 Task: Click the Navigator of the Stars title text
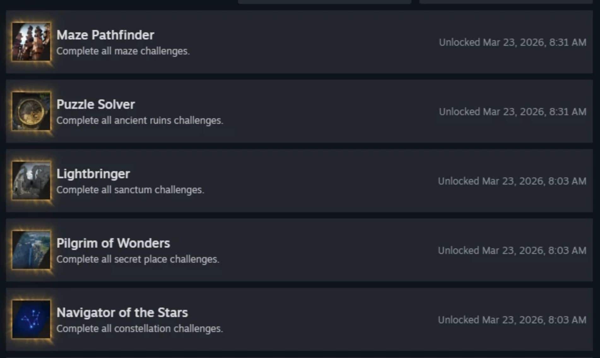click(122, 313)
